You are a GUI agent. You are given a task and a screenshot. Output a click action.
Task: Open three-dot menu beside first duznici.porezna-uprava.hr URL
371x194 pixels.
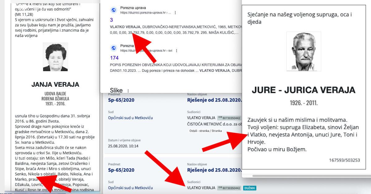point(175,13)
